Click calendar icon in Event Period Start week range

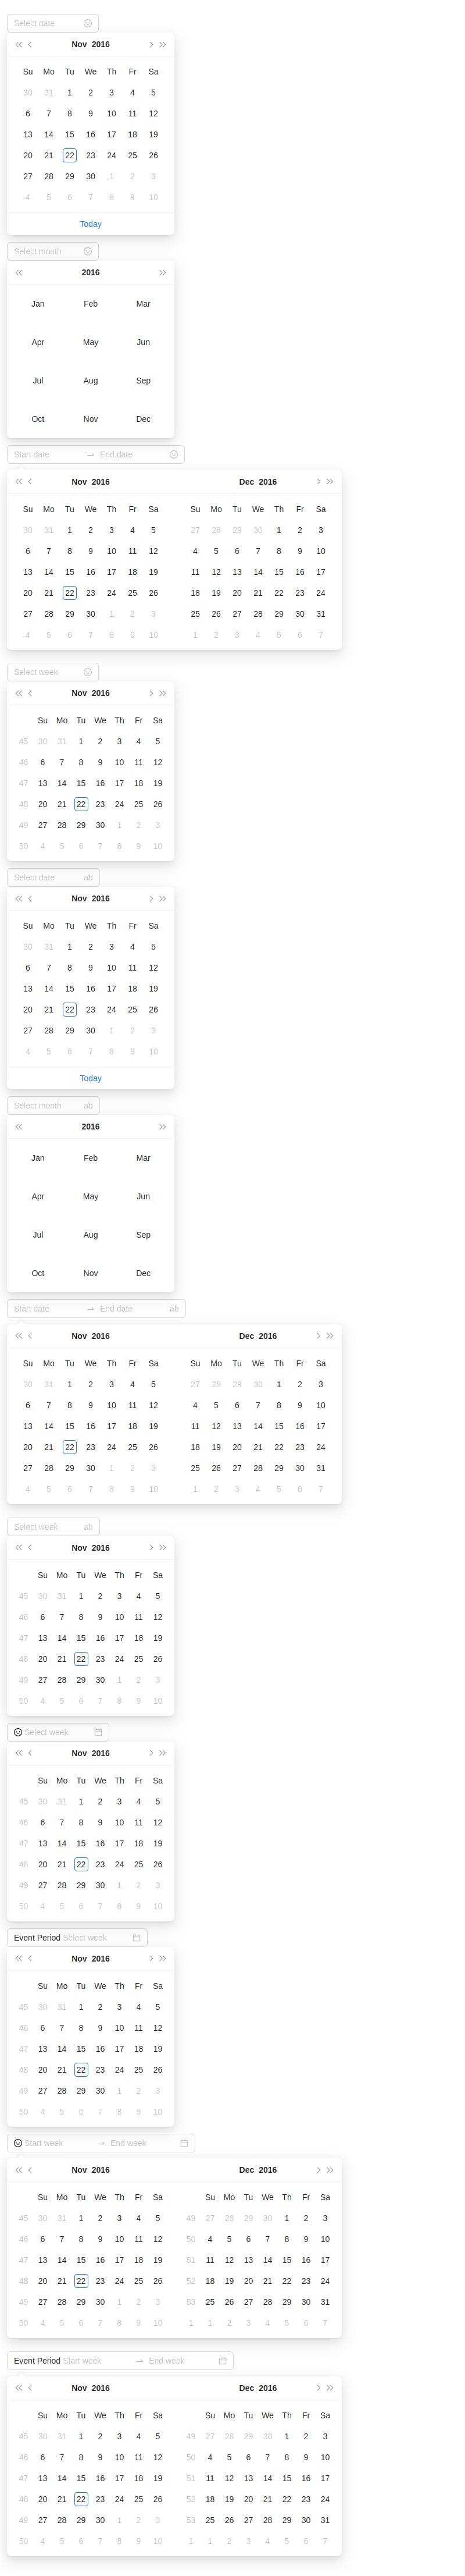(223, 2360)
